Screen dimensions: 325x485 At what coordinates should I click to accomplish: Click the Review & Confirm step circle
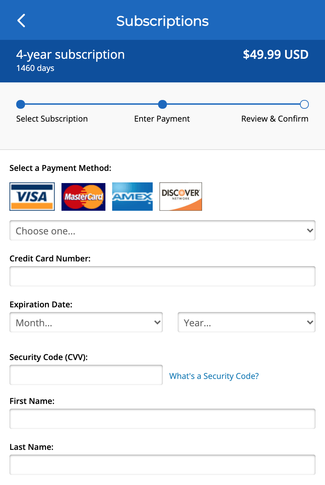coord(304,104)
